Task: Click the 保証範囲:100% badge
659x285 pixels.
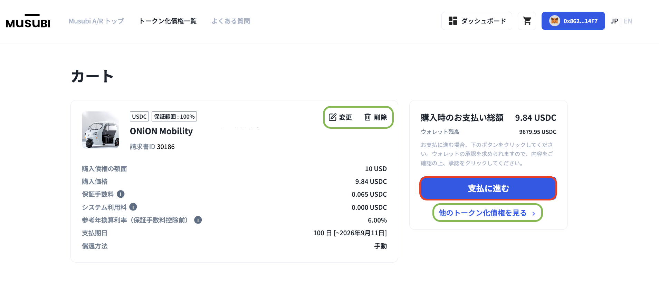Action: click(174, 117)
